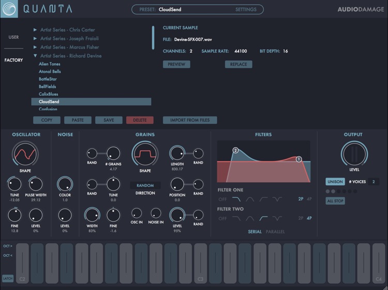Change the RANDOM direction selector

point(145,185)
